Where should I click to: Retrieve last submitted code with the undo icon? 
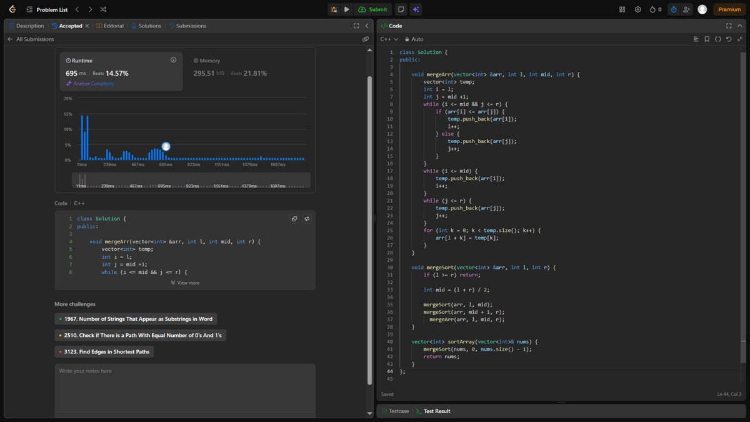coord(728,39)
